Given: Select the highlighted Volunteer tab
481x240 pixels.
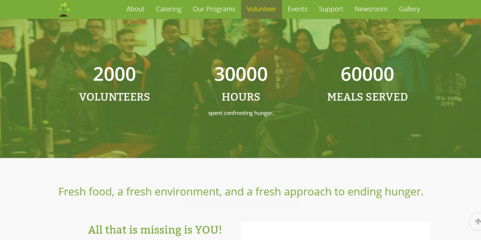Looking at the screenshot, I should coord(261,9).
